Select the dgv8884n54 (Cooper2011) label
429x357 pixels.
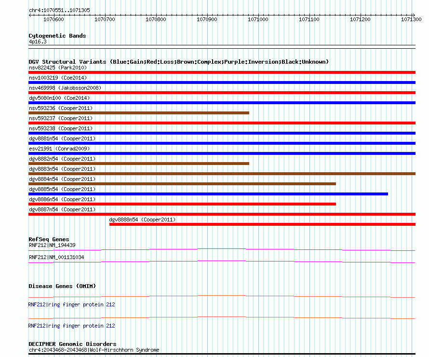pyautogui.click(x=62, y=179)
